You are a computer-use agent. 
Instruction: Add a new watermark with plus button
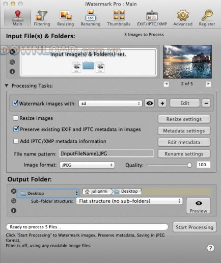pos(162,103)
